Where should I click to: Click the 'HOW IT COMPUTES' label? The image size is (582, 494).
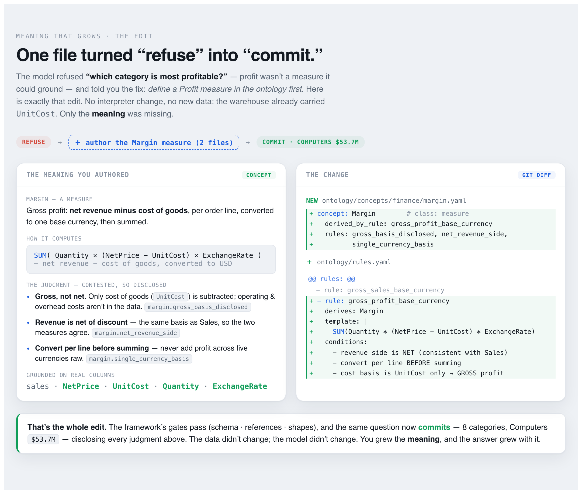point(54,239)
